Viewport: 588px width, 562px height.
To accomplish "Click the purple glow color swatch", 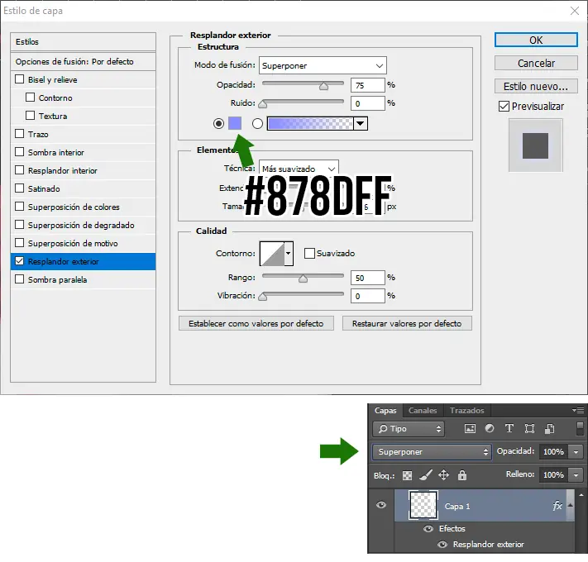I will point(235,123).
